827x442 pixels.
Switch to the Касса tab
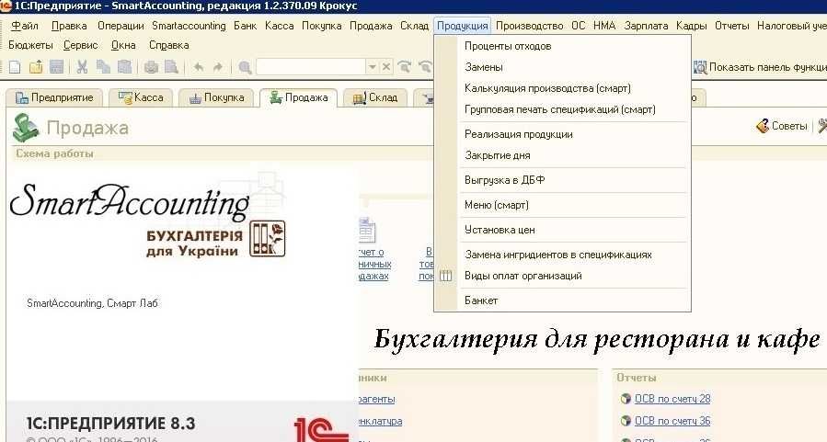point(141,97)
